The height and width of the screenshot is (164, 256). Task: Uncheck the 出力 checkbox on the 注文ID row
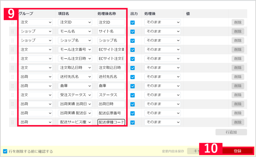132,22
